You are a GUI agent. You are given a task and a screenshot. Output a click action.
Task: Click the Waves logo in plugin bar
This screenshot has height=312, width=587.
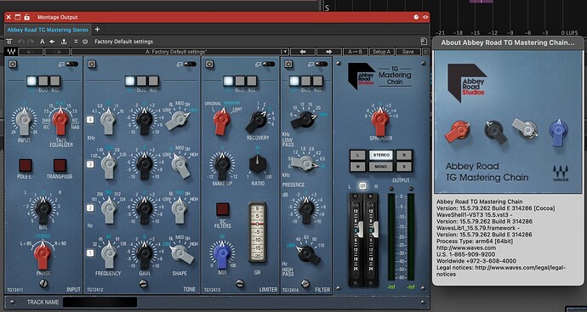(x=11, y=52)
